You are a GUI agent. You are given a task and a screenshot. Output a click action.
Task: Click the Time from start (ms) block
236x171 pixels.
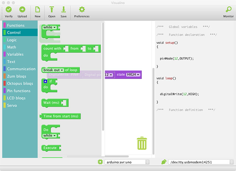[x=61, y=116]
